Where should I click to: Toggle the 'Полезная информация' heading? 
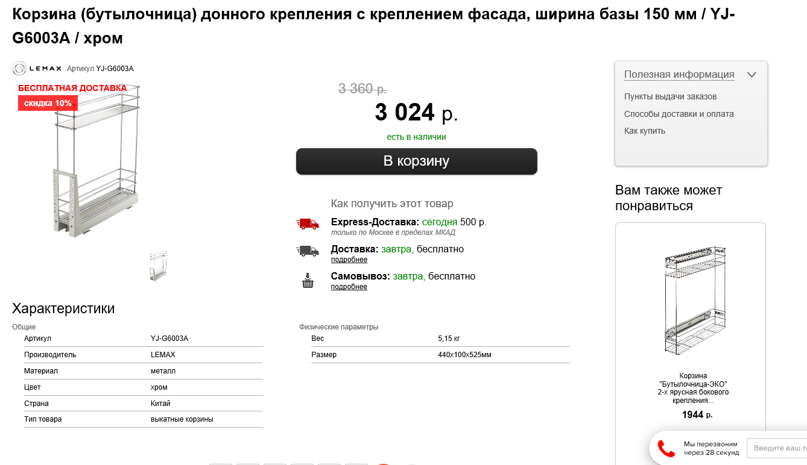[679, 75]
